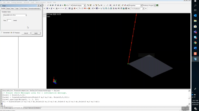Viewport: 199px width, 111px height.
Task: Toggle the Preview checkbox
Action: tap(14, 33)
